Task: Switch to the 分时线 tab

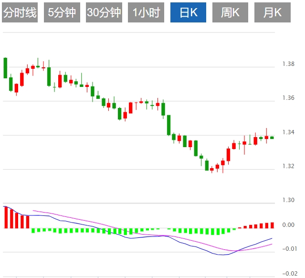Action: tap(20, 13)
